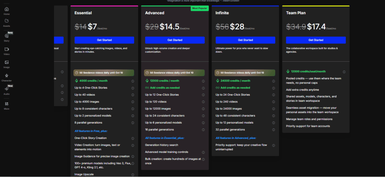The width and height of the screenshot is (385, 177).
Task: Open the Audio waveform icon
Action: 7,90
